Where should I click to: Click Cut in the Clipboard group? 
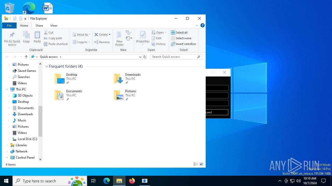49,33
